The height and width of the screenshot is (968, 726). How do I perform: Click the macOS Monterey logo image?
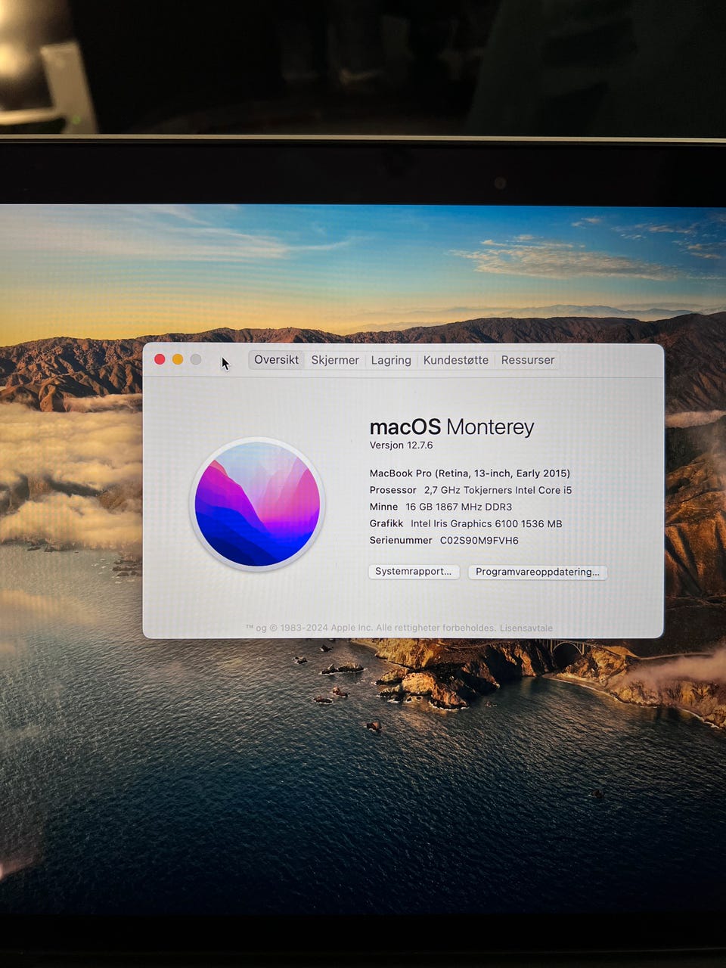(257, 504)
